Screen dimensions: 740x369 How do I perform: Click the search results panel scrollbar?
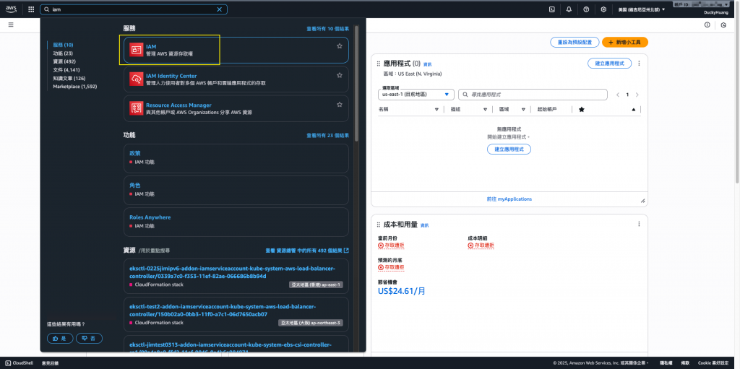(357, 82)
